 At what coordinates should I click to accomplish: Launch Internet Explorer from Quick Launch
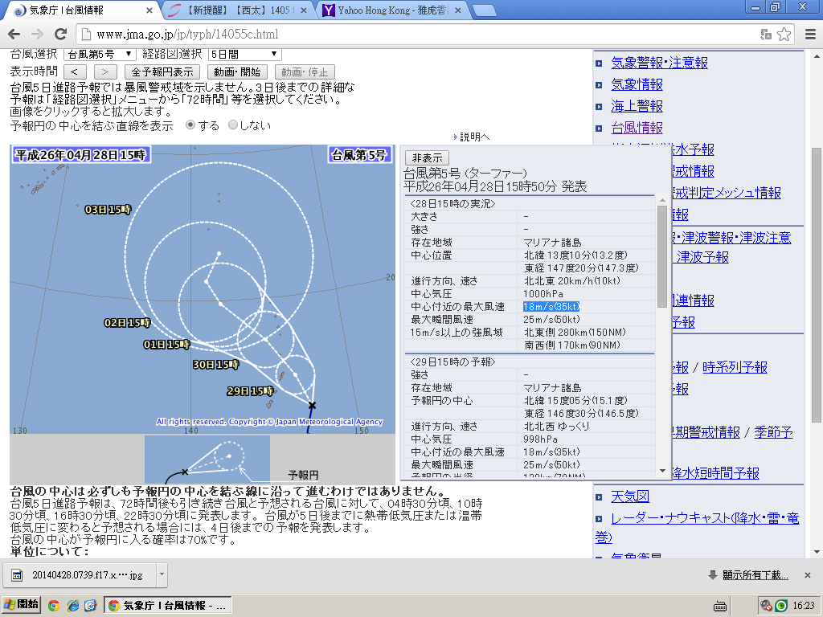(x=72, y=605)
